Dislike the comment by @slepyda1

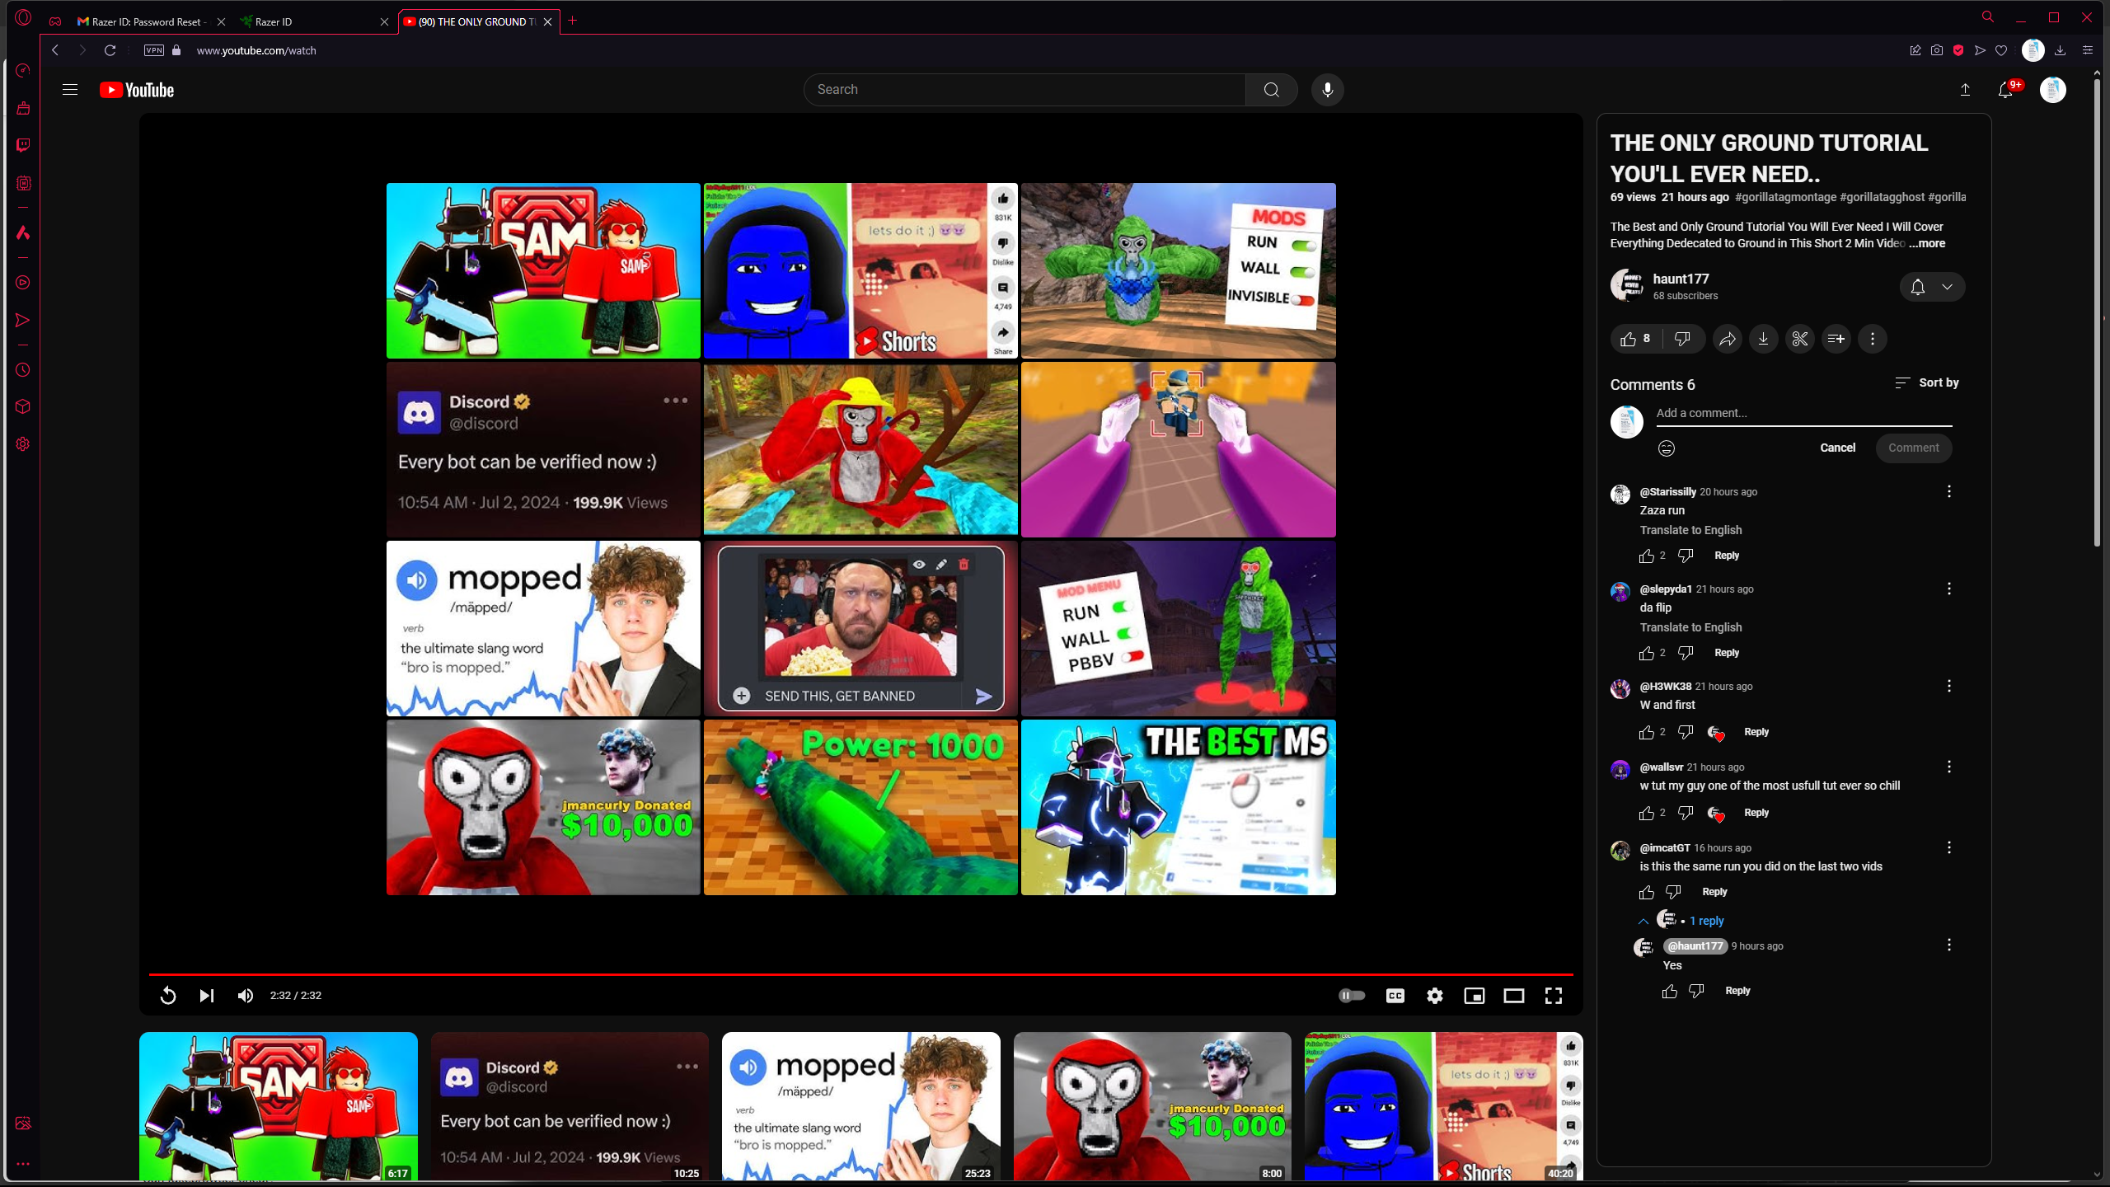1686,654
